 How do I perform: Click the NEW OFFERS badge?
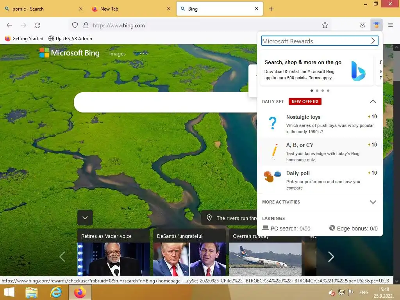coord(305,102)
